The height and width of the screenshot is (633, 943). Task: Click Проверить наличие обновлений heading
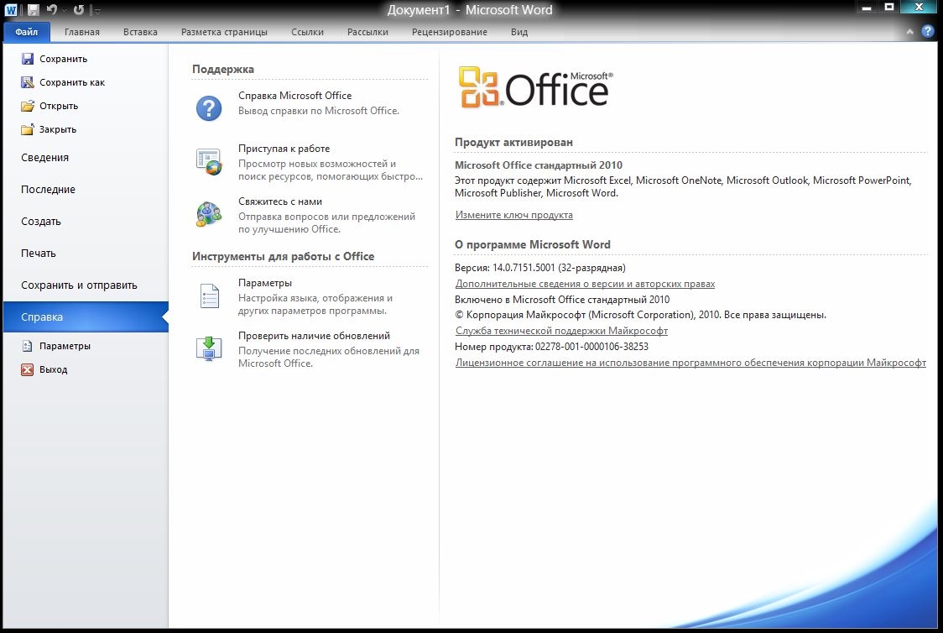point(314,335)
